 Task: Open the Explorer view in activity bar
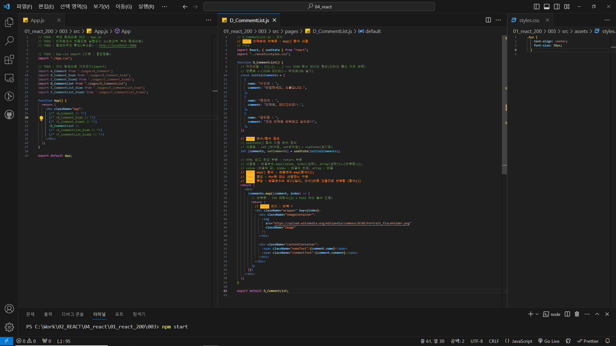click(x=9, y=22)
